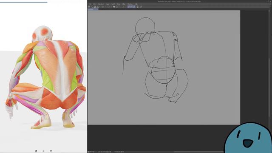Open the Layer menu
Image resolution: width=272 pixels, height=153 pixels.
(108, 4)
